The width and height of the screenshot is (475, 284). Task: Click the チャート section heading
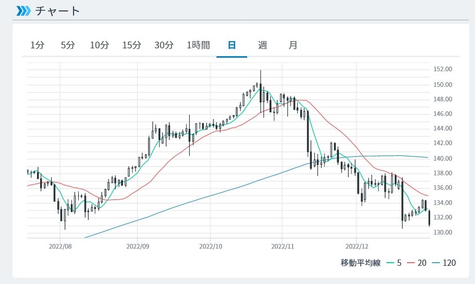point(57,10)
